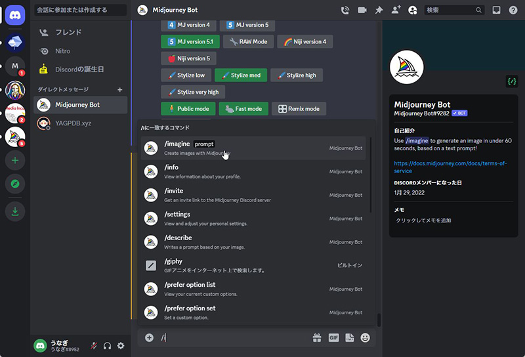Screen dimensions: 525x357
Task: Mute the microphone
Action: pyautogui.click(x=94, y=346)
